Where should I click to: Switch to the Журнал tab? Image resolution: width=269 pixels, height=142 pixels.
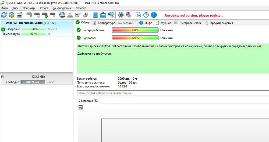click(x=164, y=23)
